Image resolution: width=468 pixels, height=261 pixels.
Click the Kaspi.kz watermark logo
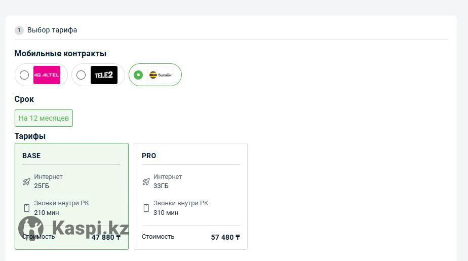[x=73, y=229]
